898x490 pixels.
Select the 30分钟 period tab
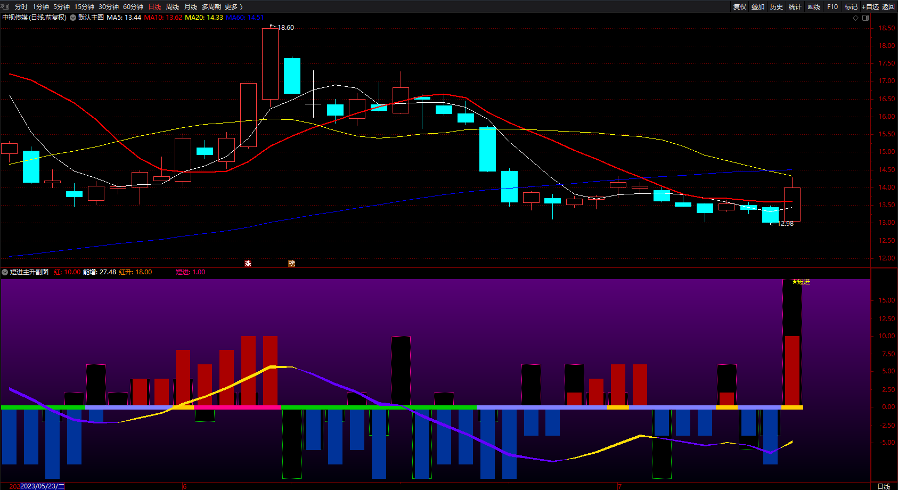pyautogui.click(x=109, y=6)
